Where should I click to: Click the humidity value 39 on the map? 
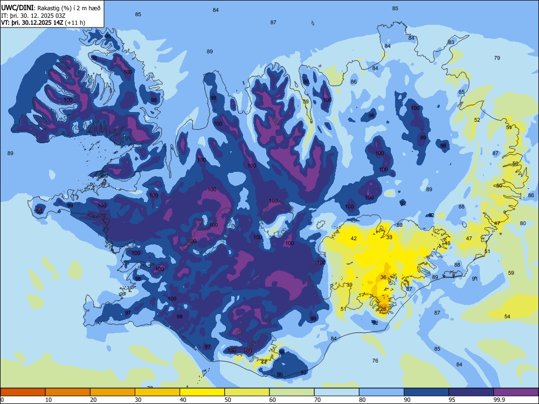coord(349,284)
